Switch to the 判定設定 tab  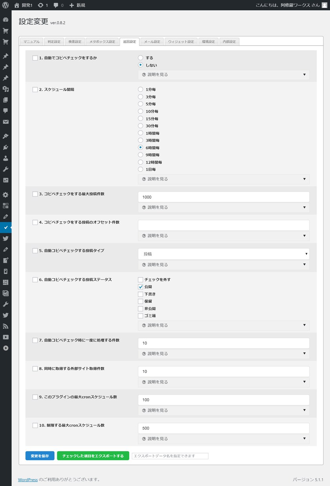54,42
